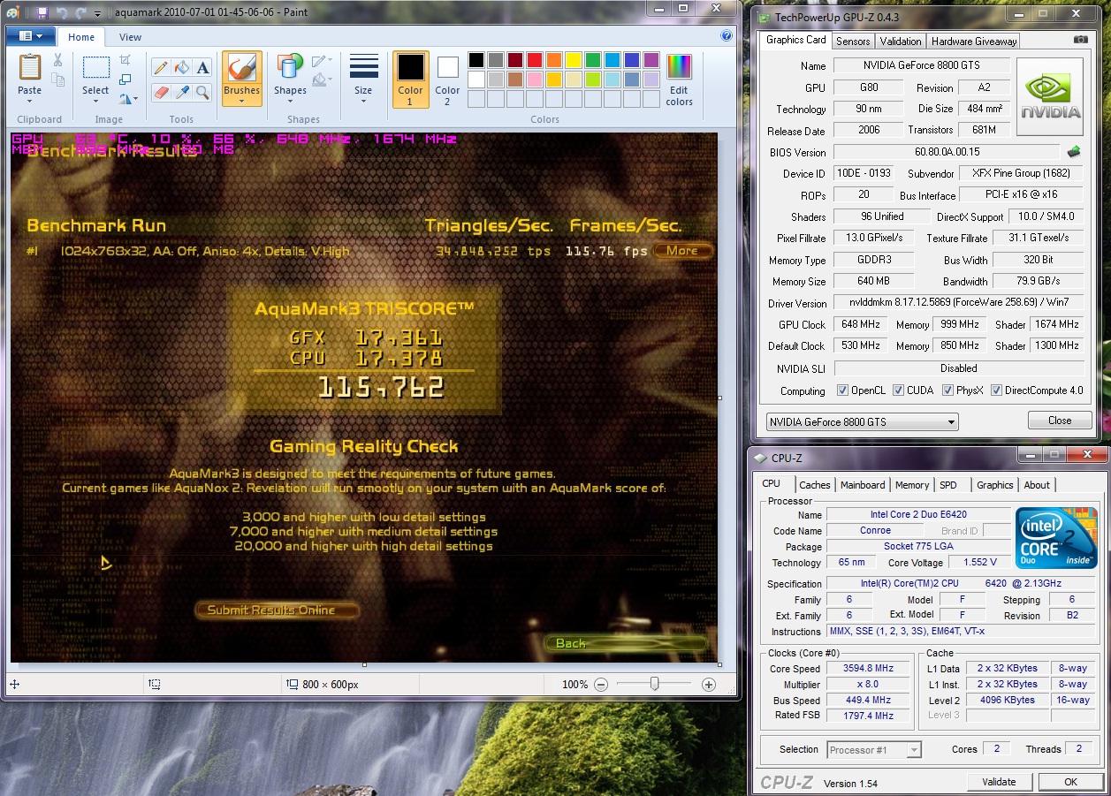Image resolution: width=1111 pixels, height=796 pixels.
Task: Open Customize Quick Access Toolbar arrow
Action: point(97,13)
